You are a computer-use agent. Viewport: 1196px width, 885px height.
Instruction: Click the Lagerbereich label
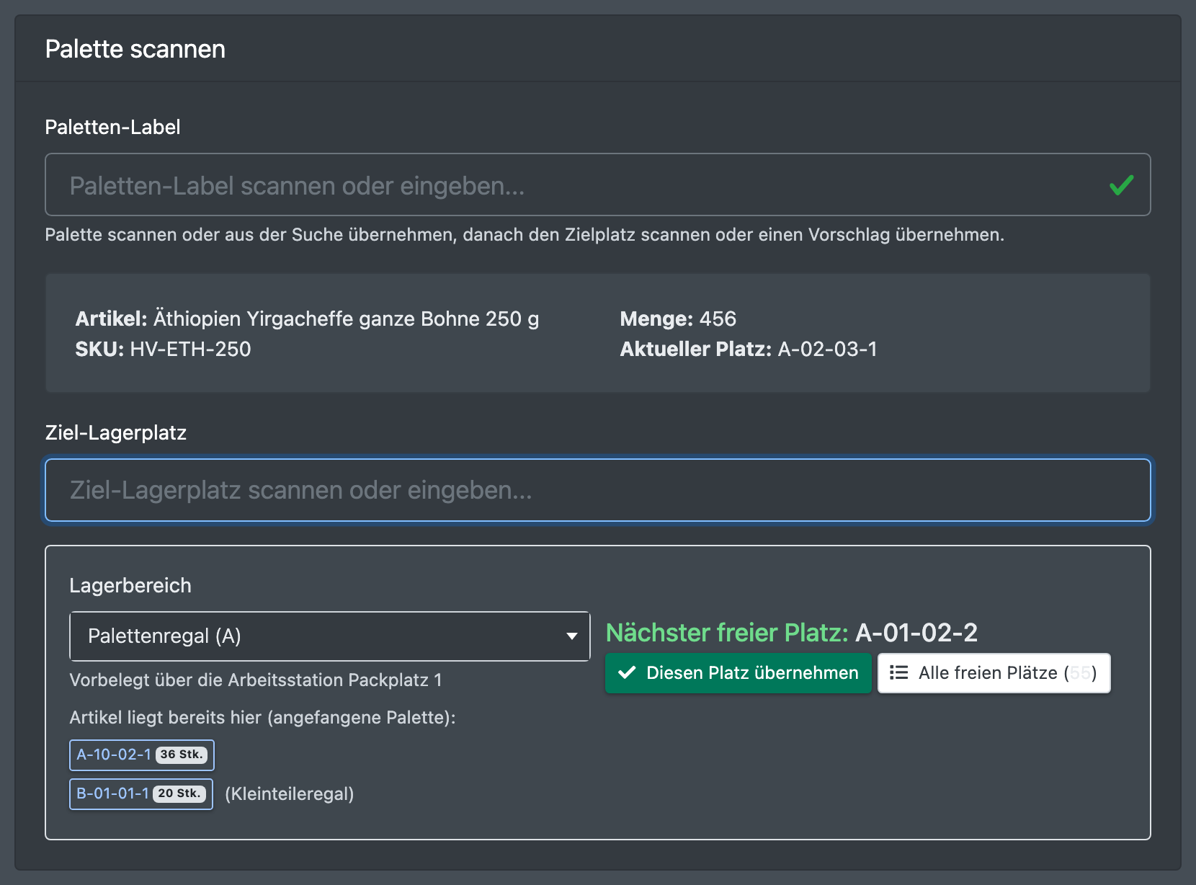(130, 586)
